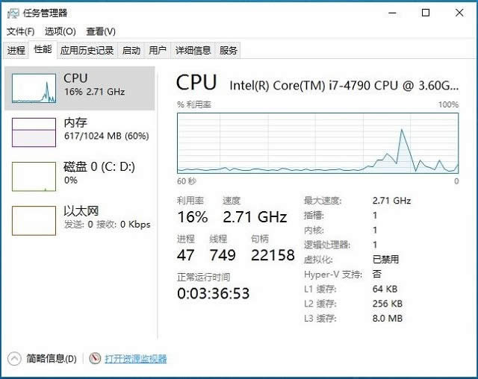The width and height of the screenshot is (478, 379).
Task: Open the 文件(F) menu
Action: pos(20,31)
